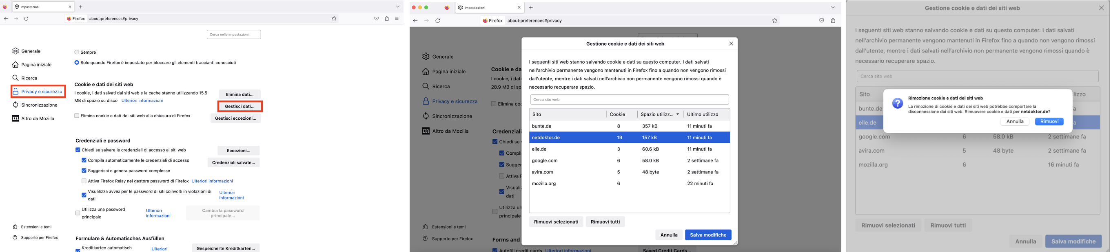Enable 'Utilizza una password principale' checkbox left window

coord(78,213)
